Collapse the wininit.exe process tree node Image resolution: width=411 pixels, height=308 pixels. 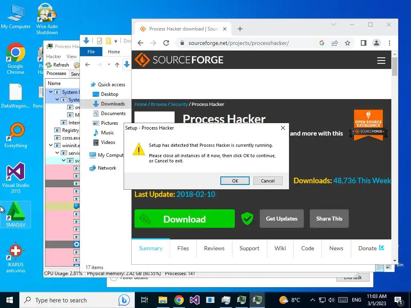51,145
